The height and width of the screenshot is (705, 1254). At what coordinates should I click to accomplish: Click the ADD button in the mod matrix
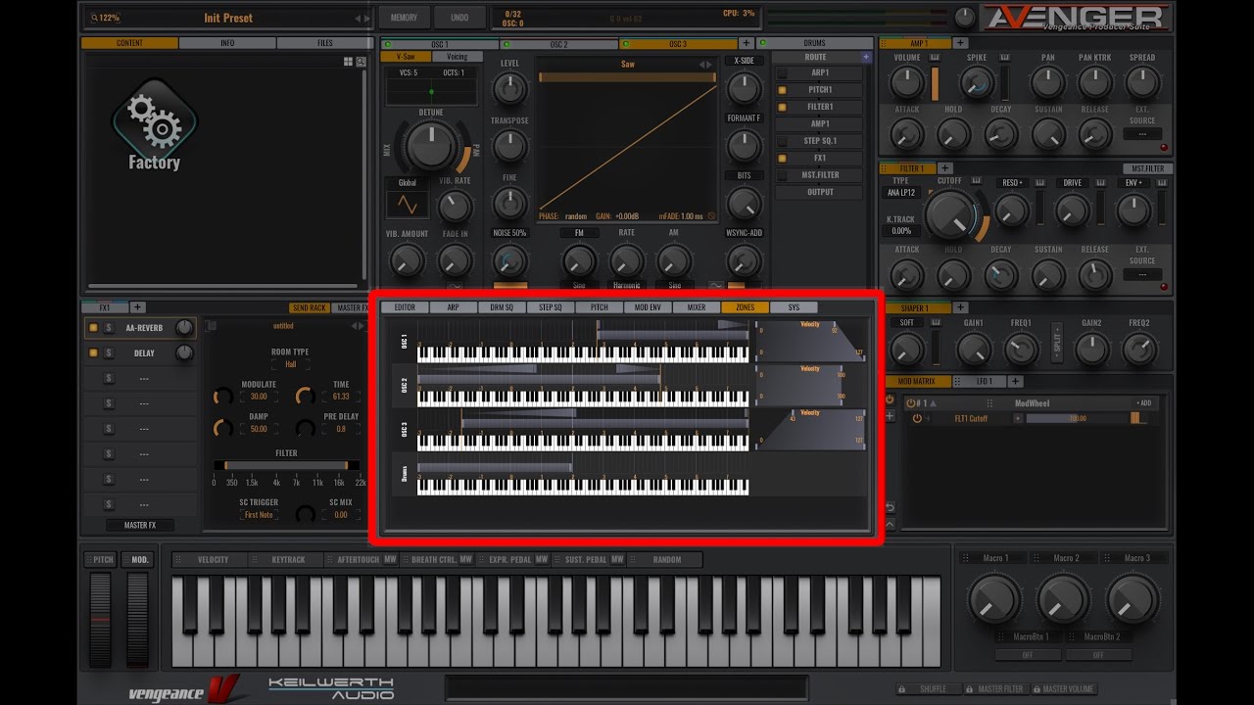[x=1143, y=403]
